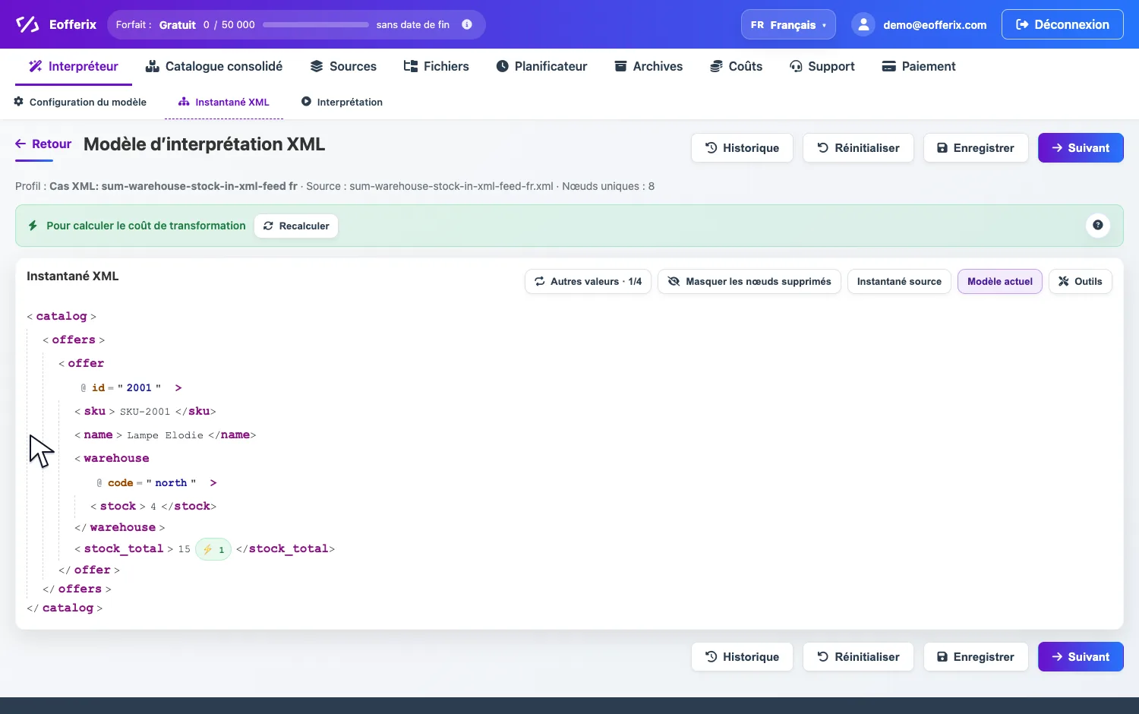Click the code attribute name
The width and height of the screenshot is (1139, 714).
120,482
